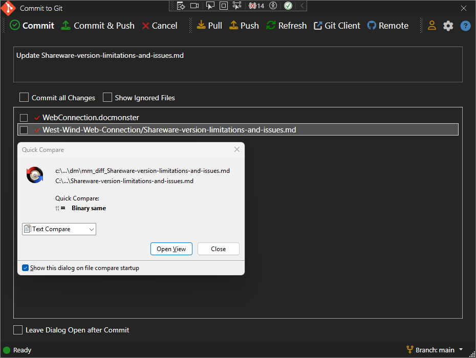476x358 pixels.
Task: Click into the commit message text box
Action: click(x=237, y=66)
